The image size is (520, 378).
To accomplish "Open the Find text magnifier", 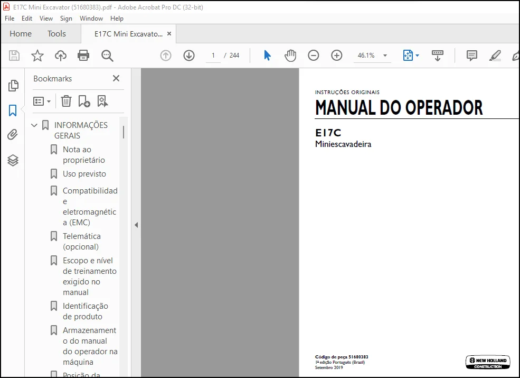I will coord(107,56).
